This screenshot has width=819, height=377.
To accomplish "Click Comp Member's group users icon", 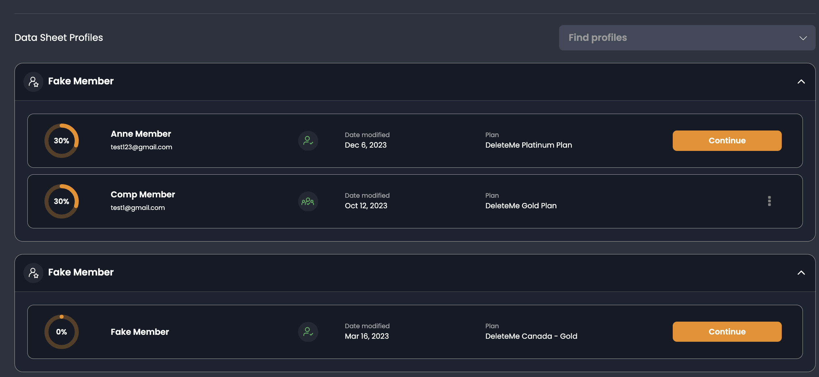I will point(308,201).
